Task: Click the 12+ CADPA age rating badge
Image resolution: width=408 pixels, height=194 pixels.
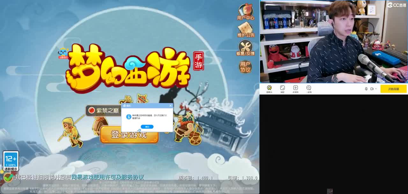Action: coord(11,161)
